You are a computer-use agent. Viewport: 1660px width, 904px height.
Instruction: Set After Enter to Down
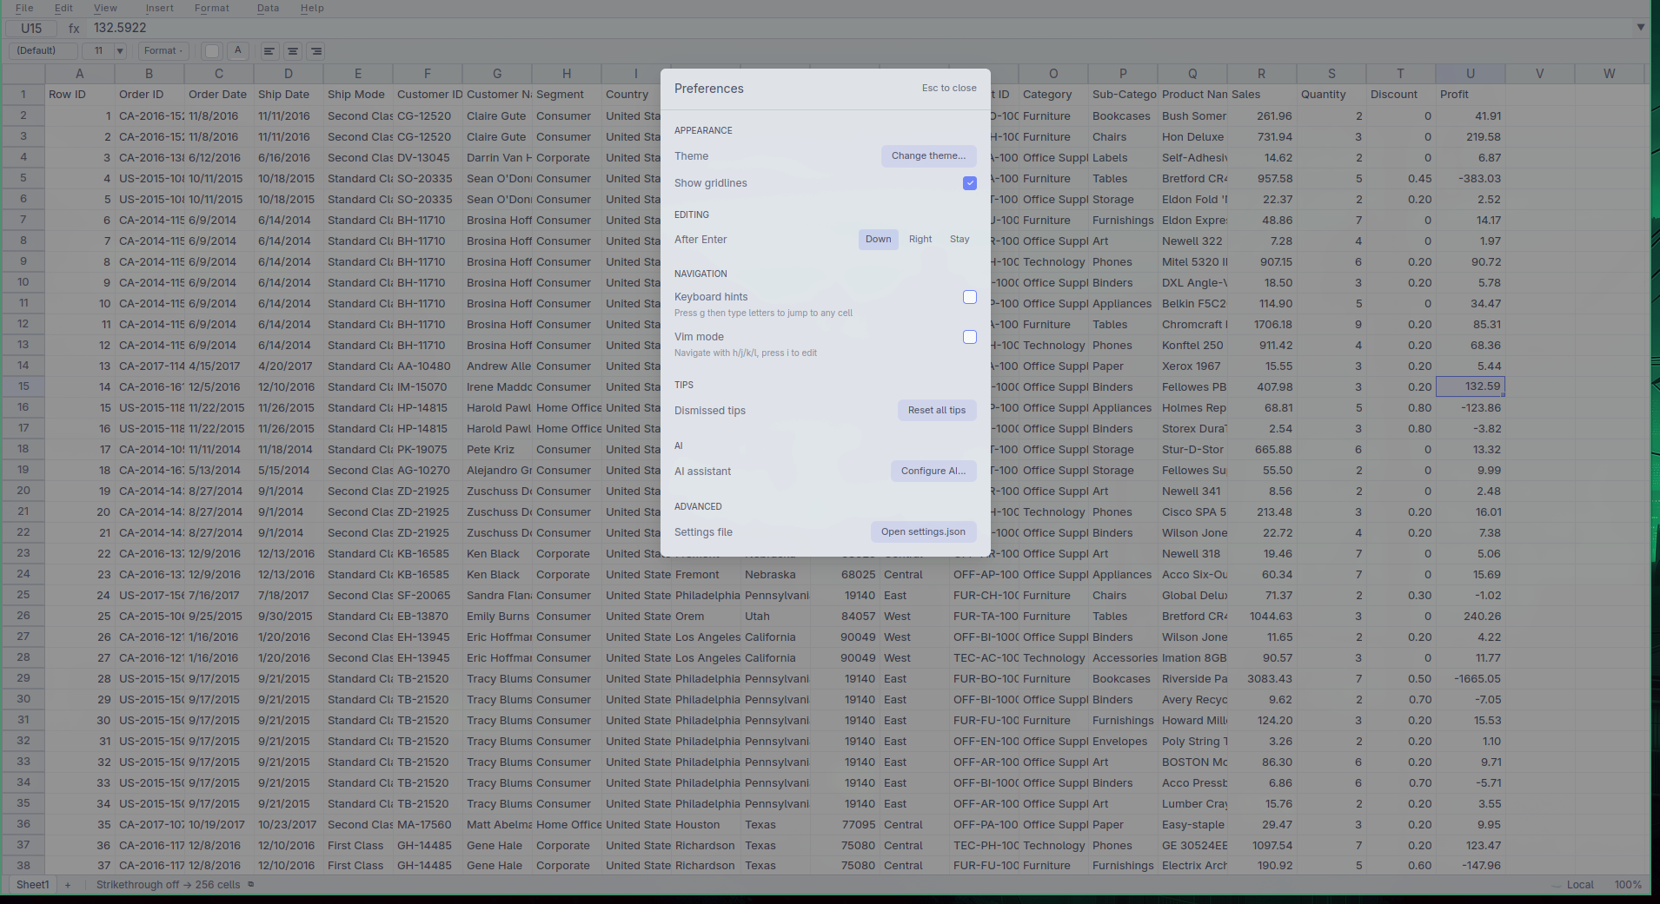(879, 240)
